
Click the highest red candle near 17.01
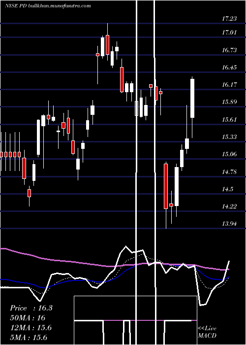coord(107,45)
